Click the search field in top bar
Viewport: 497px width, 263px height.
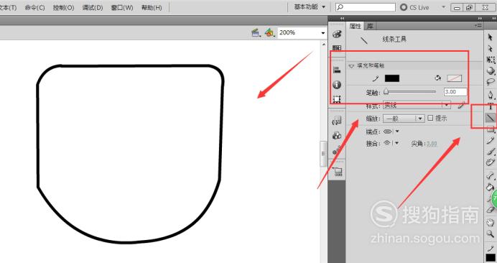(x=365, y=7)
